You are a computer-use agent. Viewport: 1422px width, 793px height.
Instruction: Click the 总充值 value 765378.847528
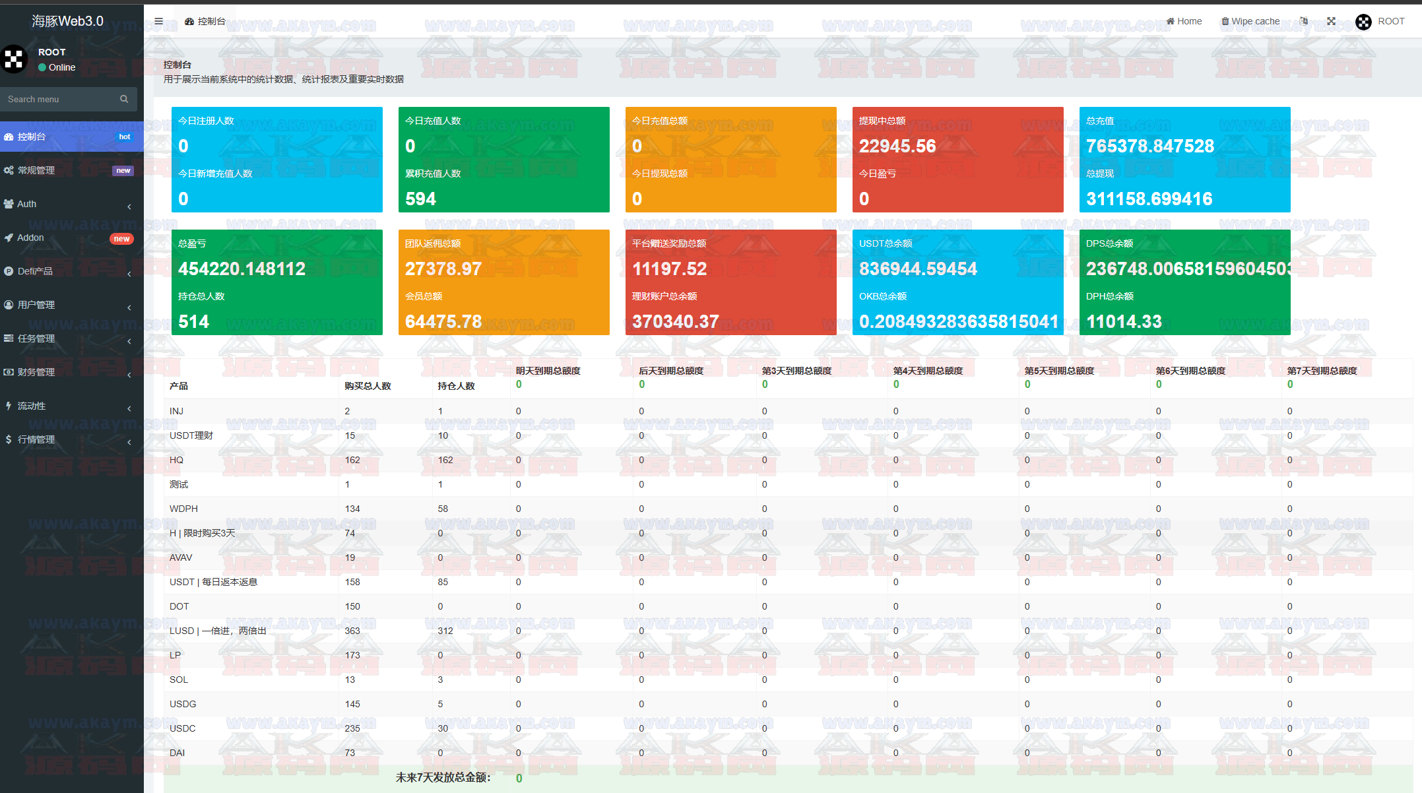pyautogui.click(x=1150, y=146)
